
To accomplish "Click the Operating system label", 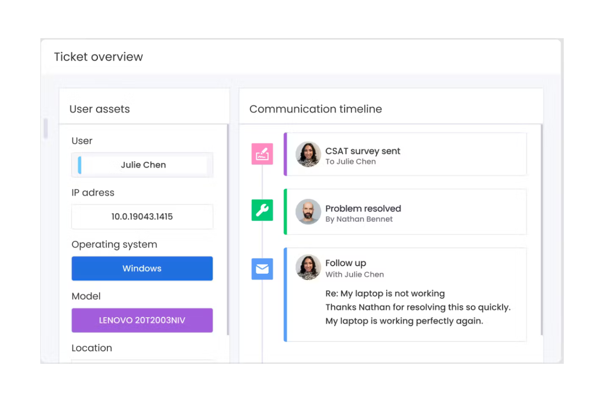I will coord(114,245).
